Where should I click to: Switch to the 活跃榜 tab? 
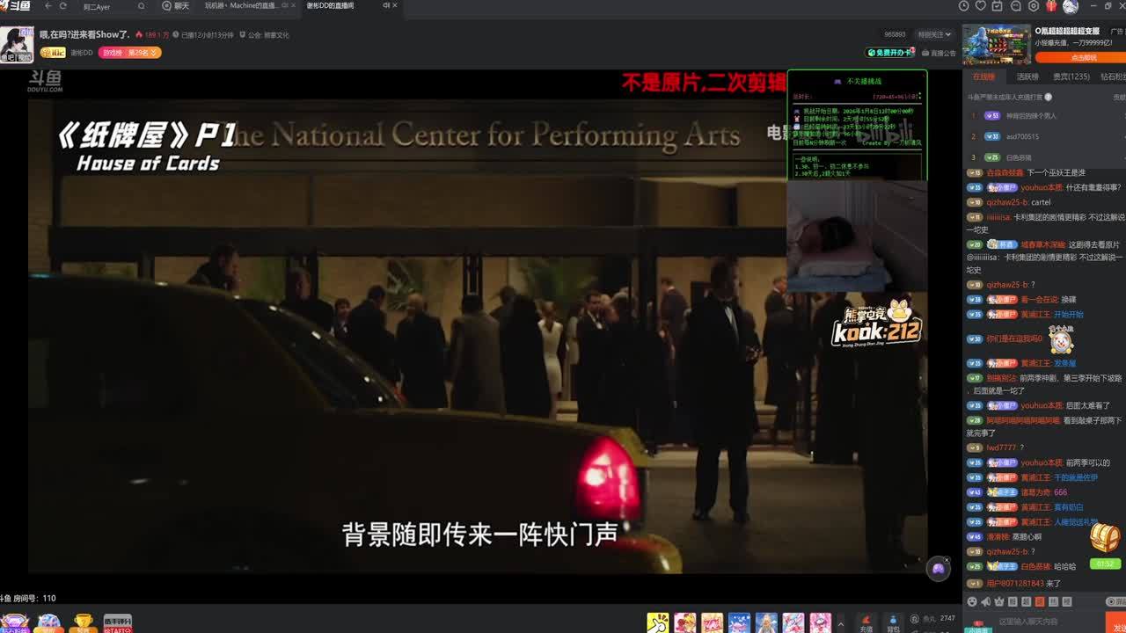[x=1027, y=76]
